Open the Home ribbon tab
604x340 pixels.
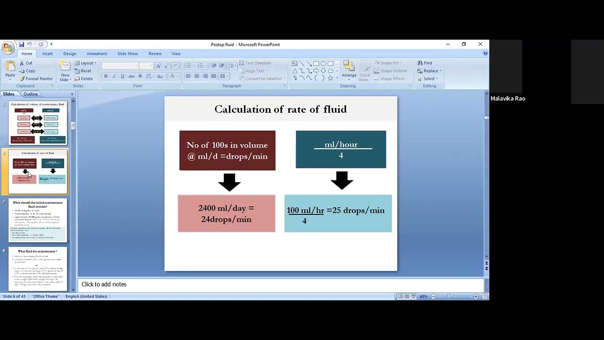click(27, 54)
